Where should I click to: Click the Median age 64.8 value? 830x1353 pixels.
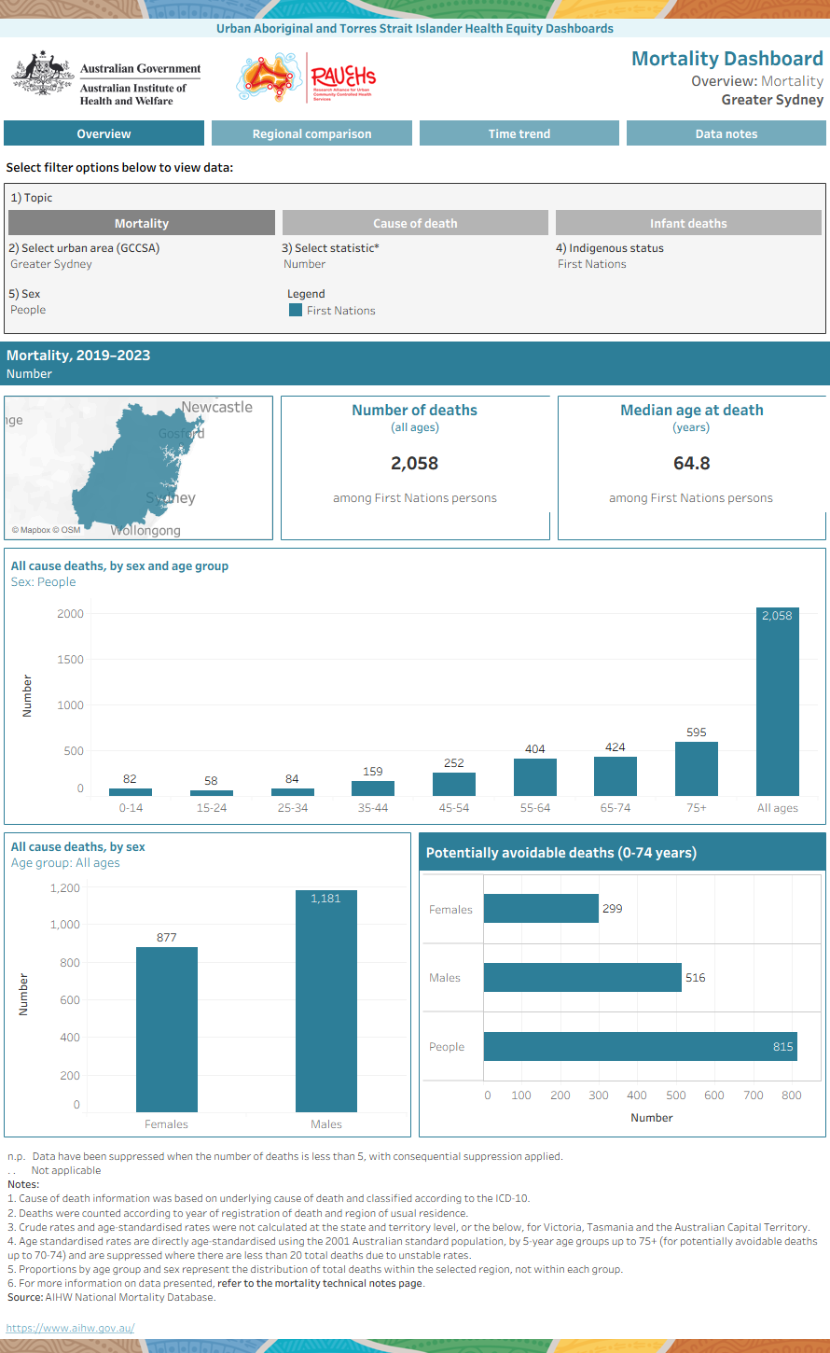691,464
